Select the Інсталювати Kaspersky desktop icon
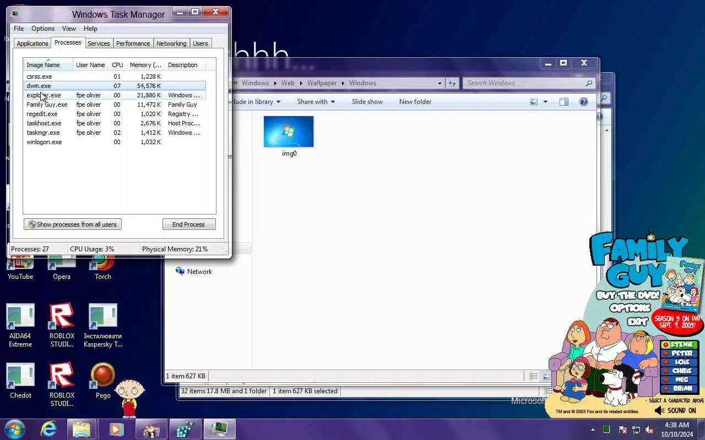The height and width of the screenshot is (440, 705). (x=103, y=326)
